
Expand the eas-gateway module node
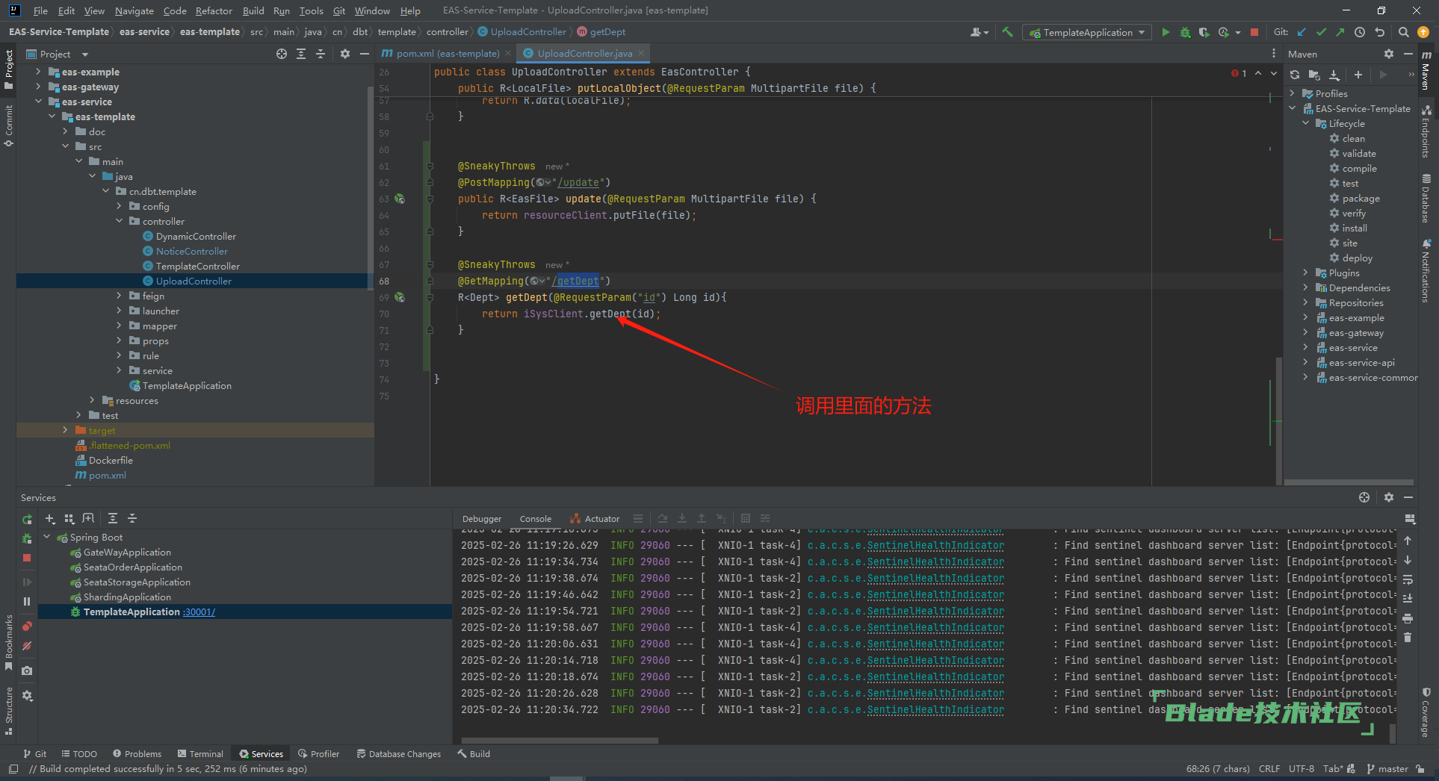[38, 87]
